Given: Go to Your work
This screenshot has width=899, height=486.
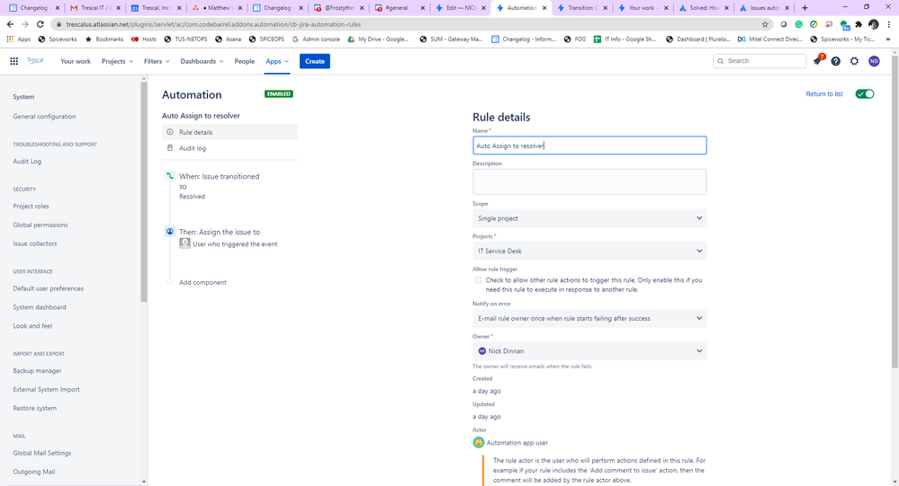Looking at the screenshot, I should (x=76, y=61).
